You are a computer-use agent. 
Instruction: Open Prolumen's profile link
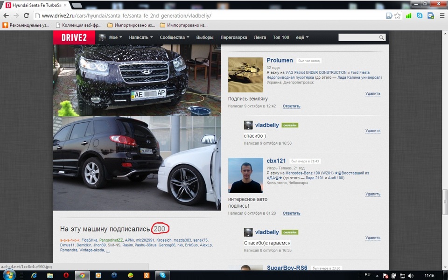[x=280, y=60]
